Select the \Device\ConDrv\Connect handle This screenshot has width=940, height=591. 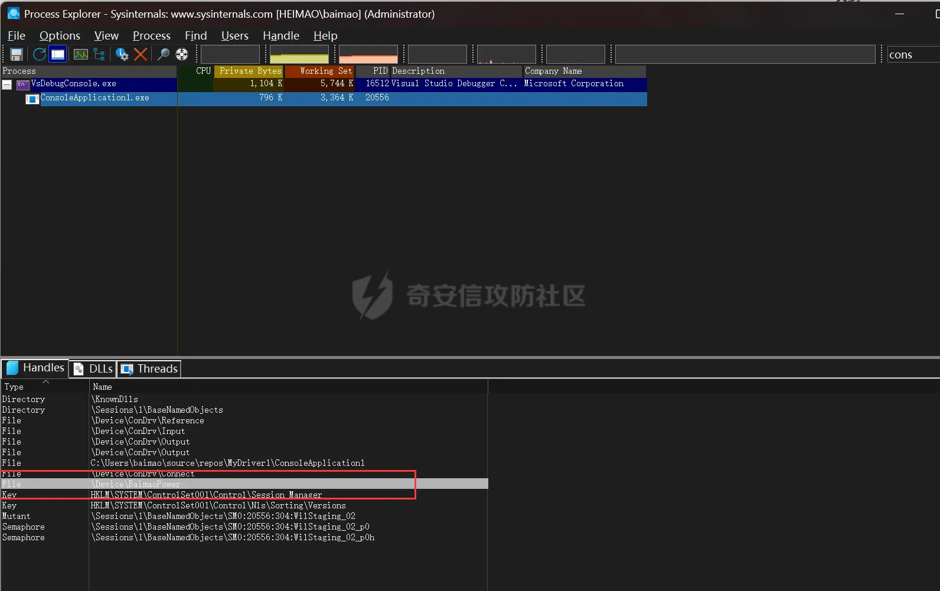click(x=244, y=474)
